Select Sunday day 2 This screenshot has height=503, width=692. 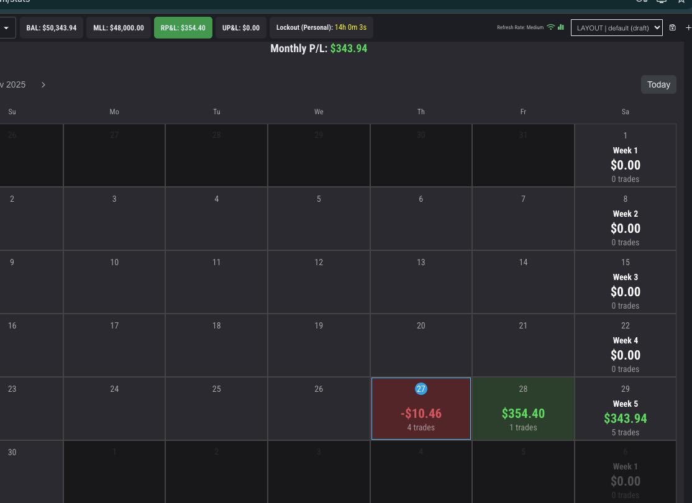coord(31,219)
